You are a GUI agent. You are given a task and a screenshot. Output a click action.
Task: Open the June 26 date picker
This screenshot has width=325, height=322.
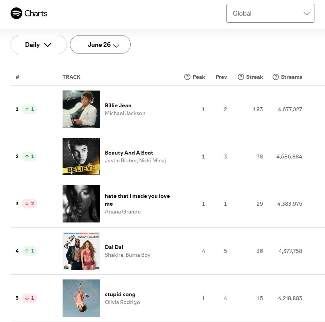coord(101,44)
